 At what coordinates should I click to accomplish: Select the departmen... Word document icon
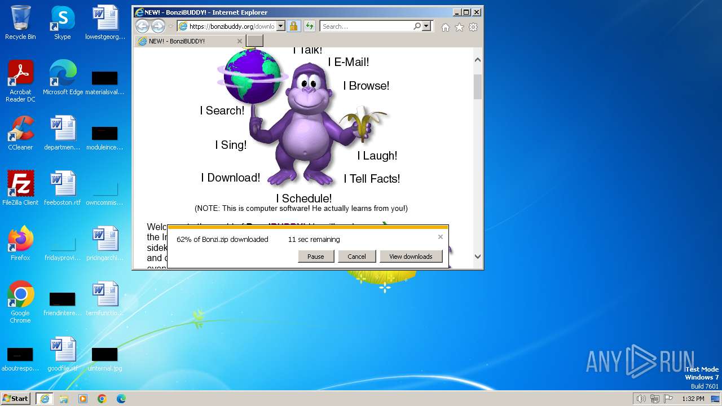[63, 134]
